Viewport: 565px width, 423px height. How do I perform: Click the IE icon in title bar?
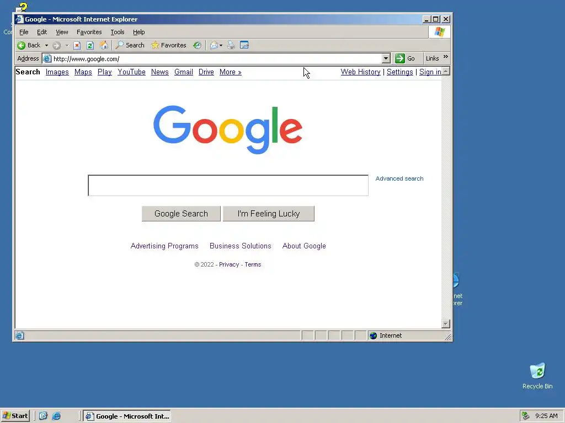click(x=19, y=19)
